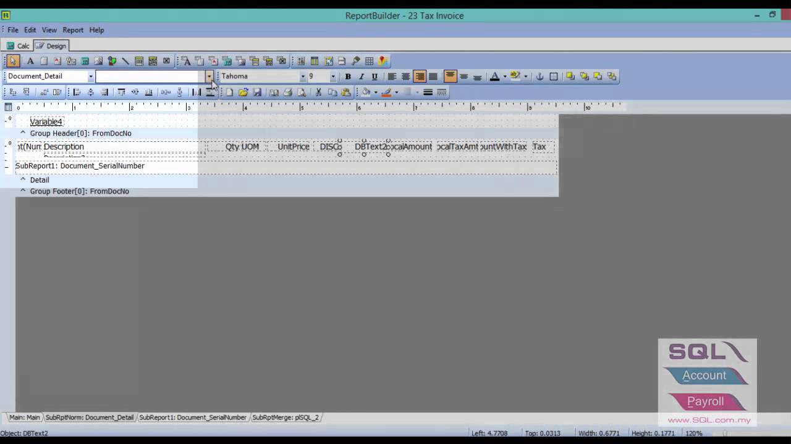The height and width of the screenshot is (444, 791).
Task: Select the DBImage data component tool
Action: coord(240,61)
